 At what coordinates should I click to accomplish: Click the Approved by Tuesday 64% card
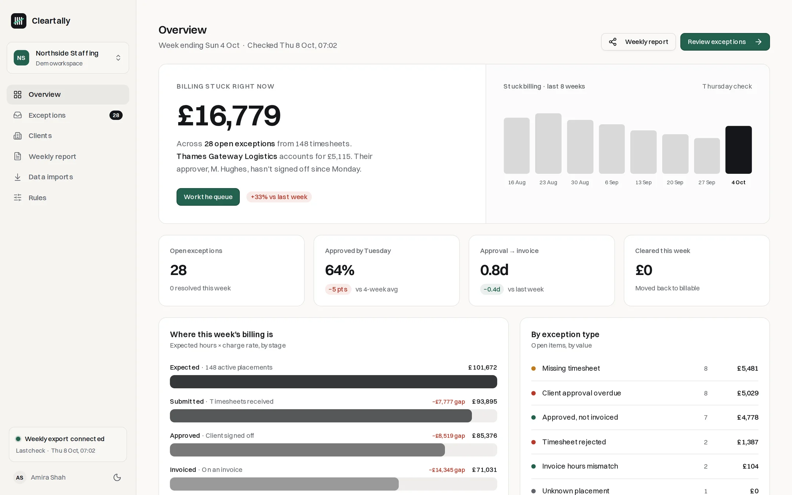click(386, 271)
